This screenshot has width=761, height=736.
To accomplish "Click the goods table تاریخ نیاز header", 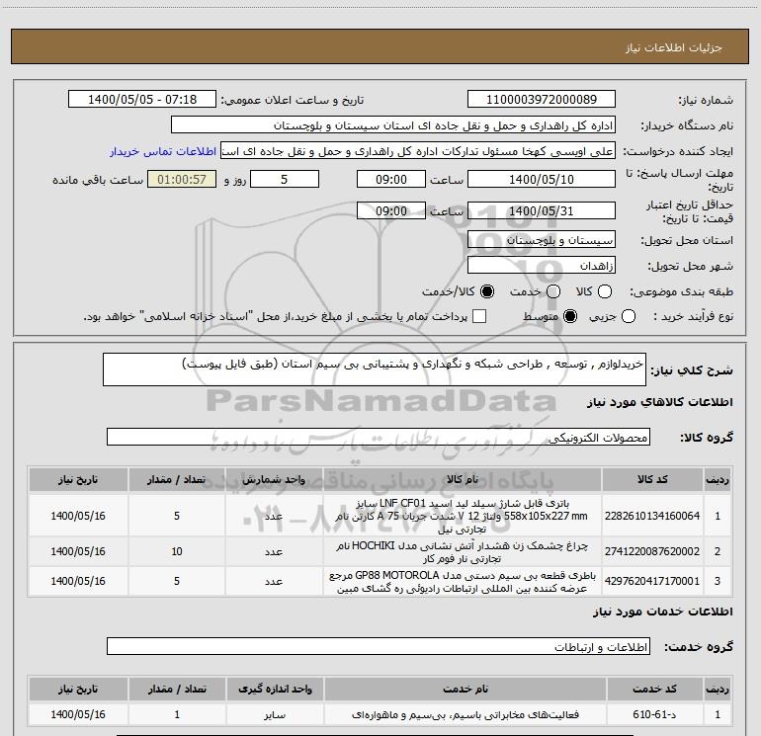I will click(78, 480).
